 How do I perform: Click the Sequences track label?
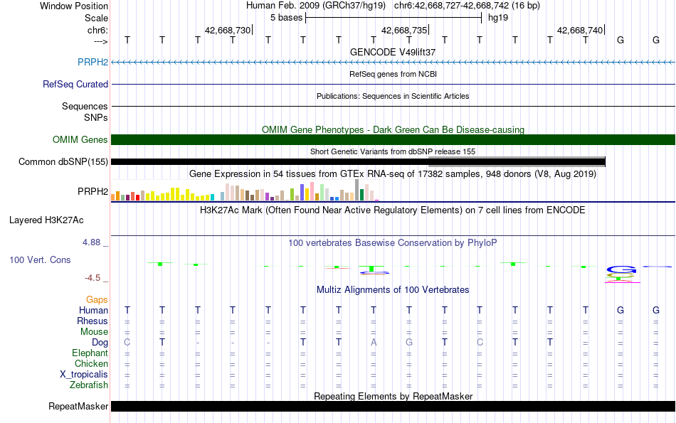pos(85,106)
